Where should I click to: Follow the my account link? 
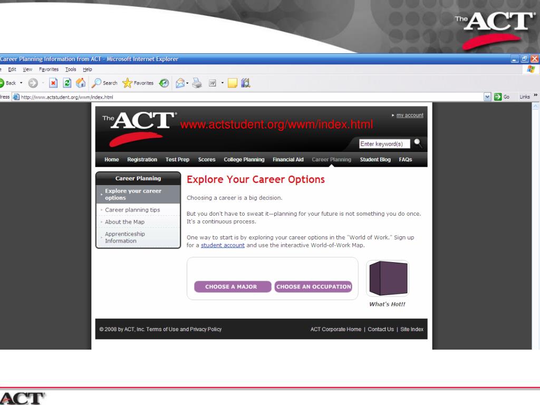click(x=410, y=115)
